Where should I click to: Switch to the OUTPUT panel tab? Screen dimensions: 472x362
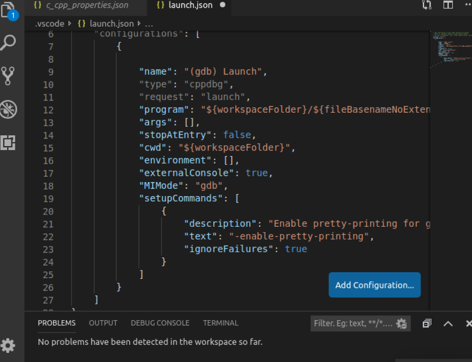[x=103, y=323]
